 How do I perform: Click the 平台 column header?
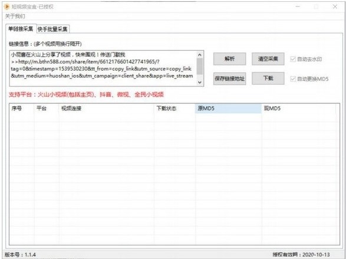click(47, 109)
